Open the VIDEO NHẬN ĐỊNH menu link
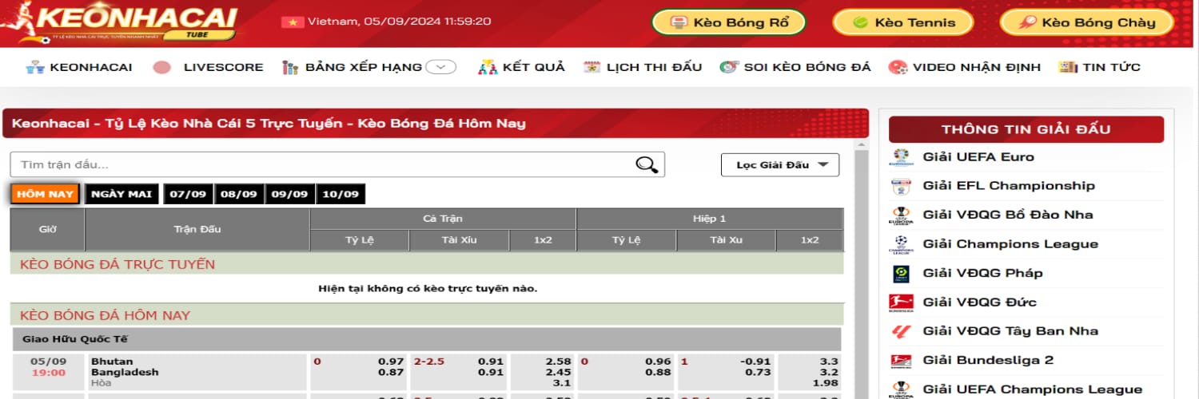 click(x=977, y=67)
